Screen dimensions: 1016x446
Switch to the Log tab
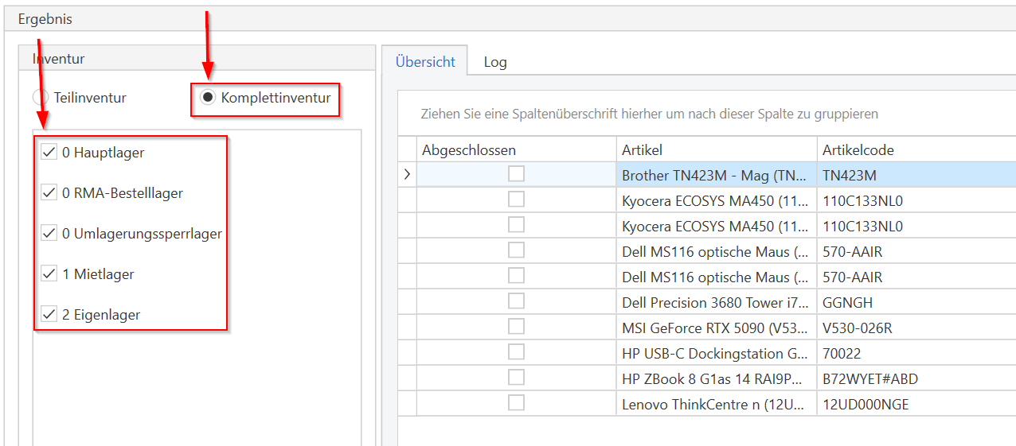pyautogui.click(x=494, y=62)
